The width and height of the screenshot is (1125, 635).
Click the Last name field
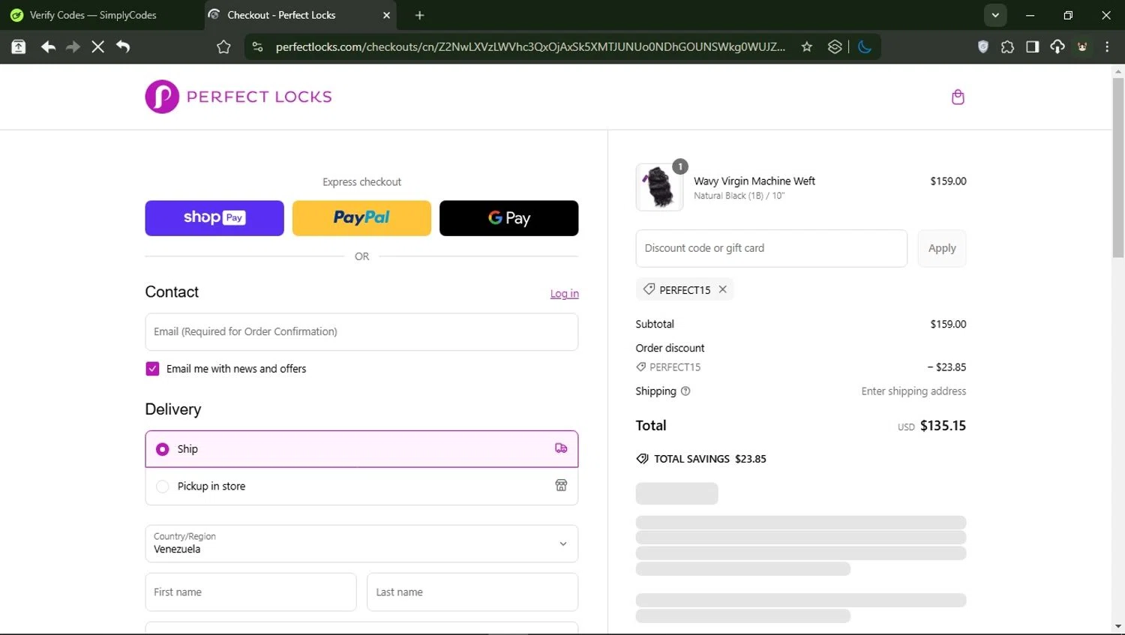[472, 592]
